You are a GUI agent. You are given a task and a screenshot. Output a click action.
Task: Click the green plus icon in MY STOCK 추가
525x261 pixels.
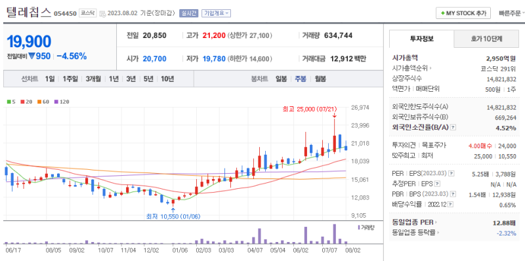pos(443,13)
